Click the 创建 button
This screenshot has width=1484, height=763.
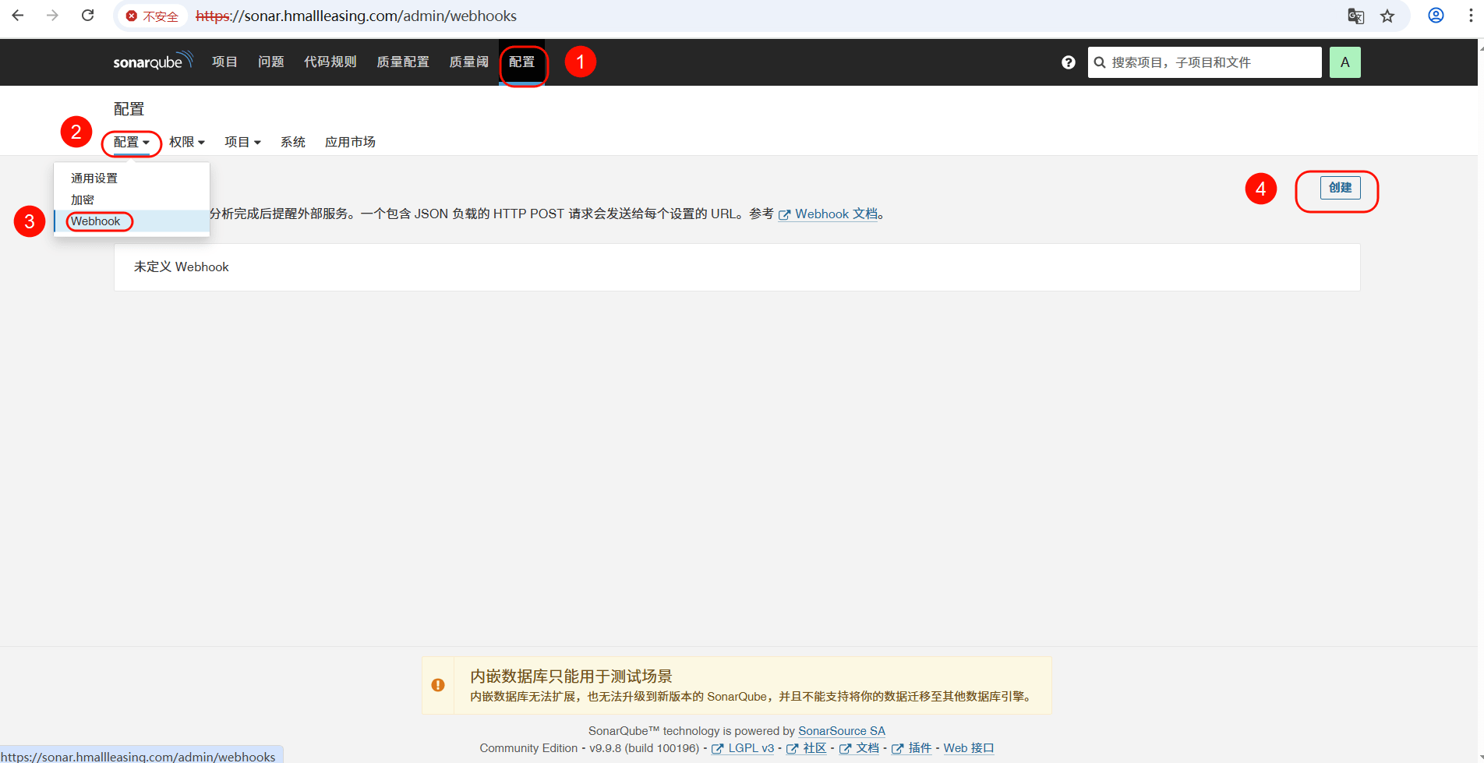[1340, 188]
